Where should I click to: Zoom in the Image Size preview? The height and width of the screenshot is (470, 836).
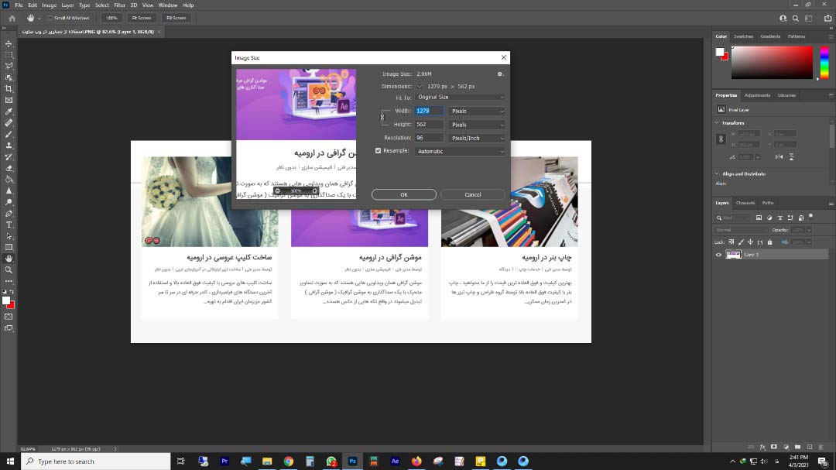314,190
